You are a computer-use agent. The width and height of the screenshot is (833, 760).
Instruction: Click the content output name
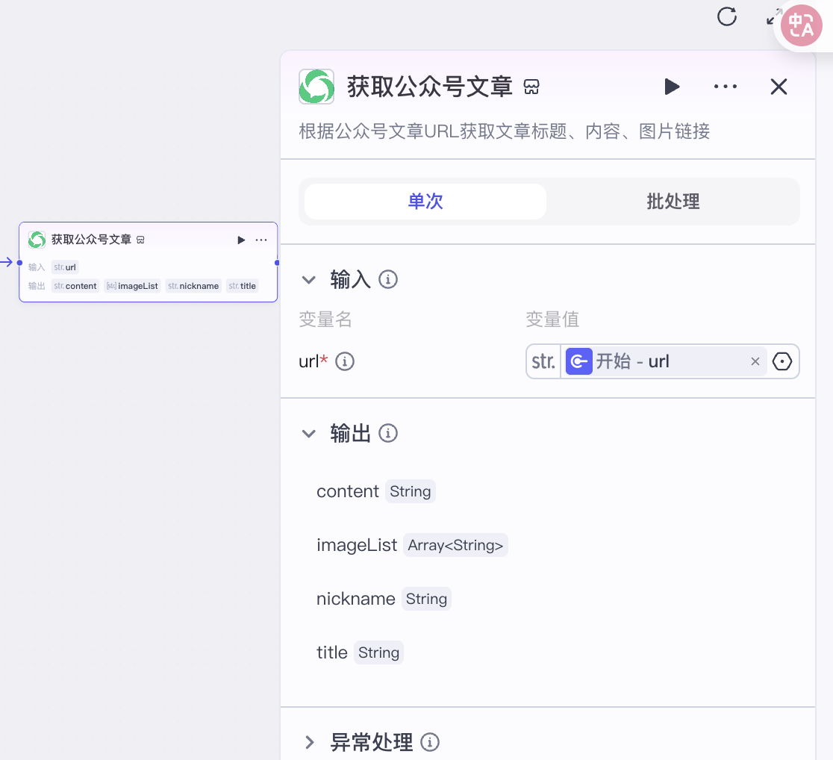point(348,491)
